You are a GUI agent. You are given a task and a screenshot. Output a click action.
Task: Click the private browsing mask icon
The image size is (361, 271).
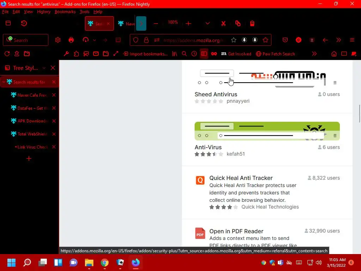(214, 54)
